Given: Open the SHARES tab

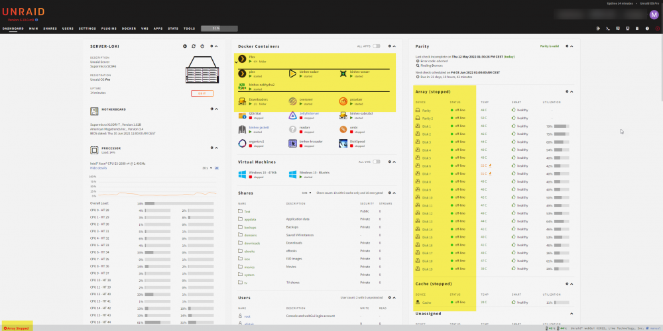Looking at the screenshot, I should [x=50, y=28].
